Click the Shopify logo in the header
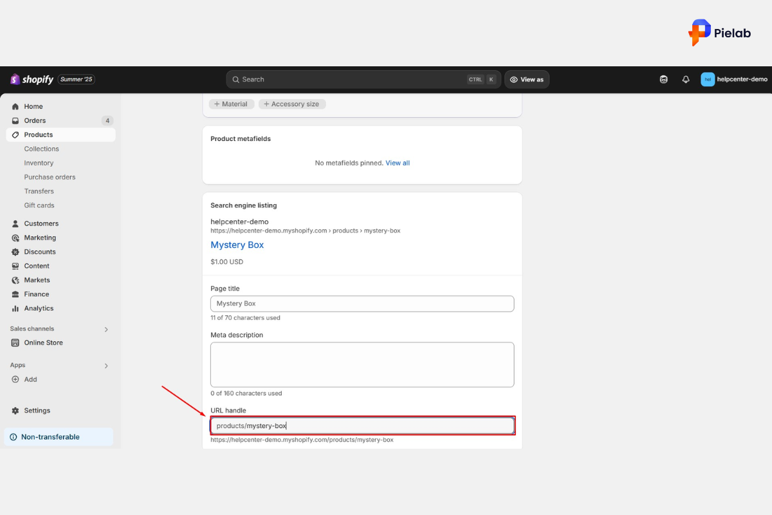Screen dimensions: 772x515 tap(32, 79)
